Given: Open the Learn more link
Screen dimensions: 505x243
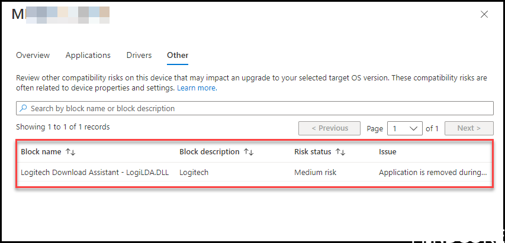Looking at the screenshot, I should pyautogui.click(x=197, y=88).
